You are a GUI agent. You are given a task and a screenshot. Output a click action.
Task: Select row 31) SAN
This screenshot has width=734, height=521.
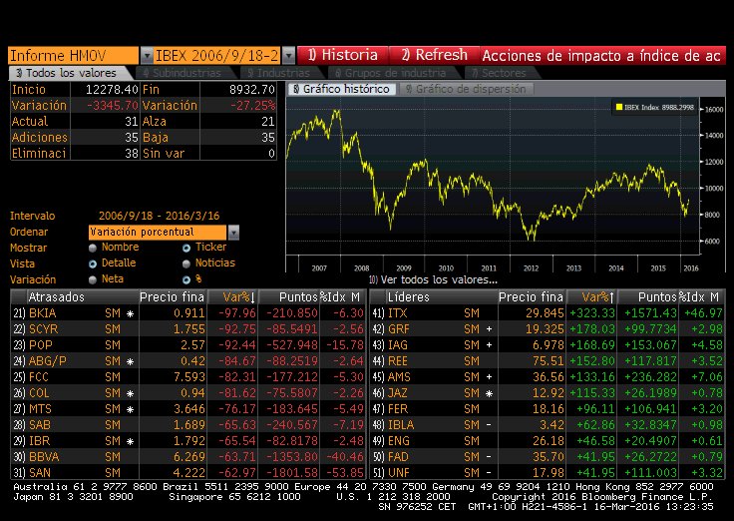pyautogui.click(x=188, y=472)
